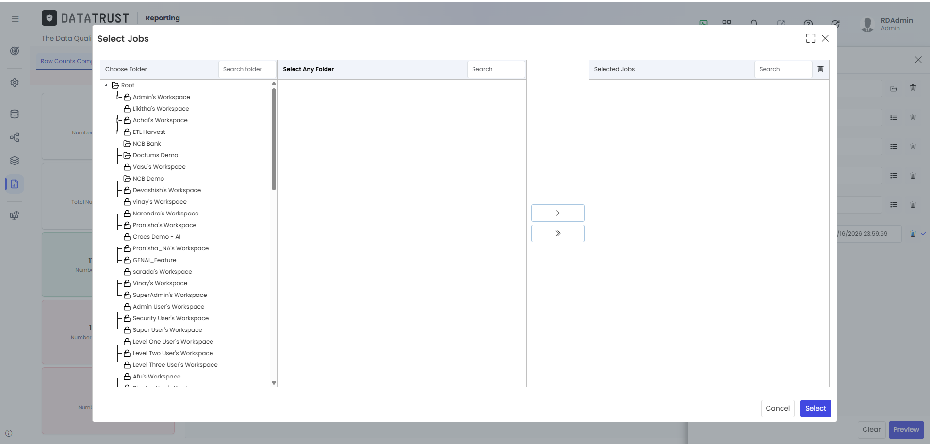The height and width of the screenshot is (444, 930).
Task: Click the date field showing 23:59:59
Action: coord(869,234)
